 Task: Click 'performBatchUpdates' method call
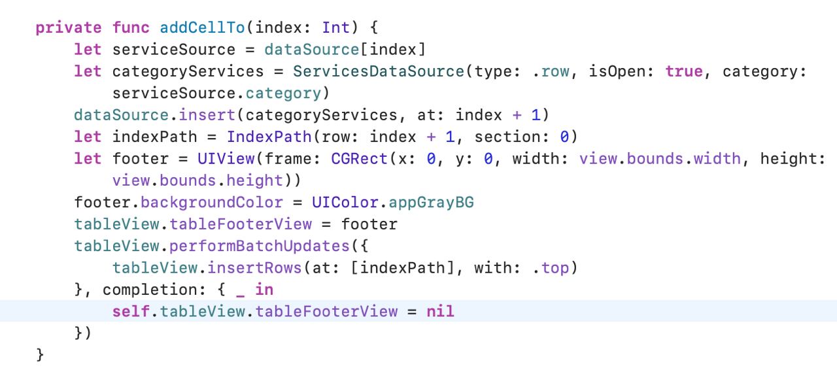tap(260, 246)
